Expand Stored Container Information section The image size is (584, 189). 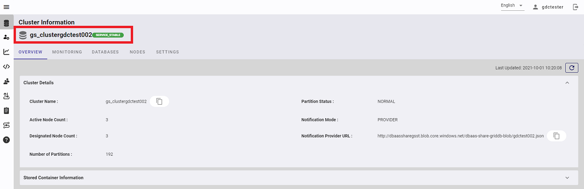(x=567, y=178)
